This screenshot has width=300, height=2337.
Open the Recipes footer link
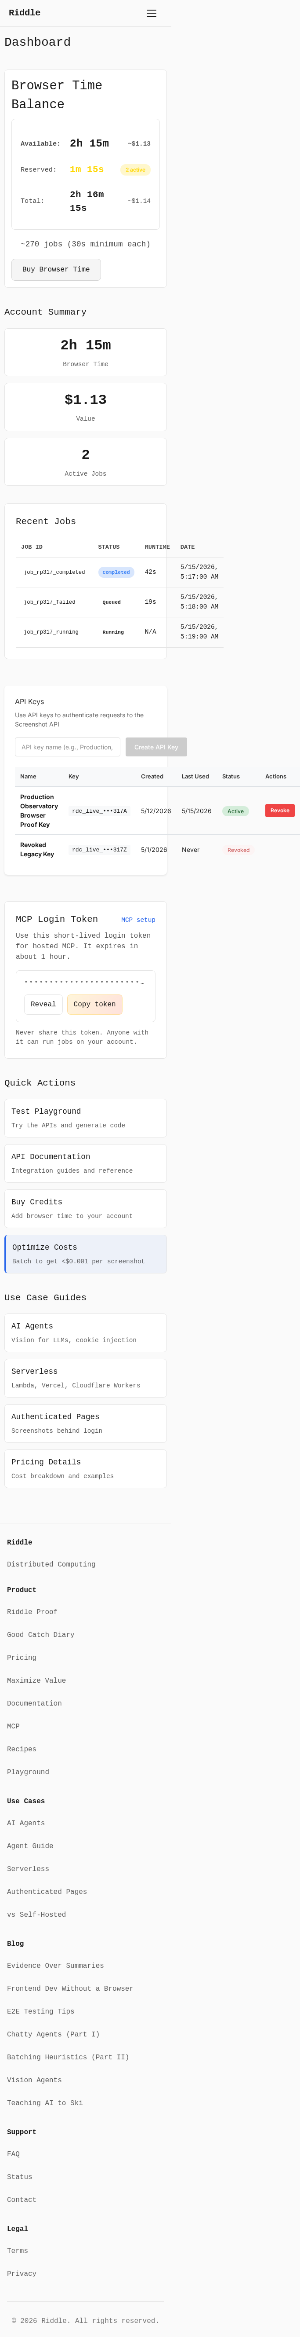coord(22,1749)
